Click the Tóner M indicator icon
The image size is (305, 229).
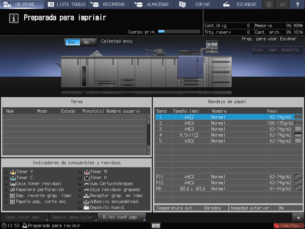point(87,172)
